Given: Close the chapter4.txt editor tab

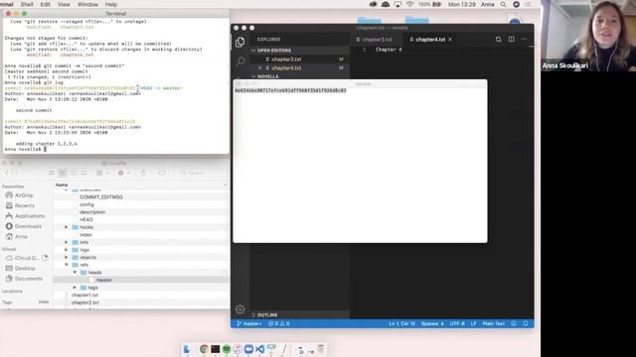Looking at the screenshot, I should [450, 40].
